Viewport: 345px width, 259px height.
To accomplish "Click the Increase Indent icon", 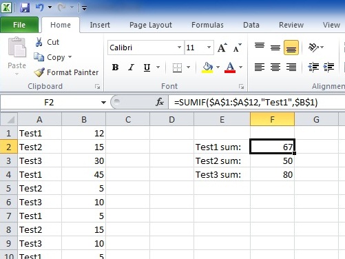I will point(328,68).
